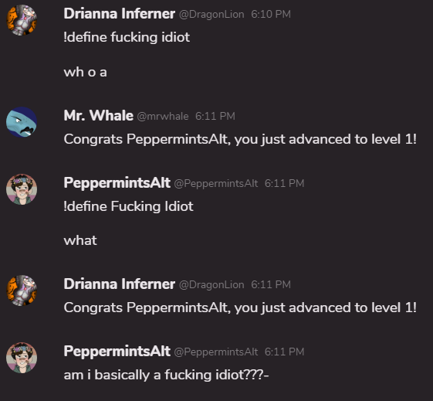Click the 'wh o a' message
Image resolution: width=433 pixels, height=401 pixels.
(86, 72)
